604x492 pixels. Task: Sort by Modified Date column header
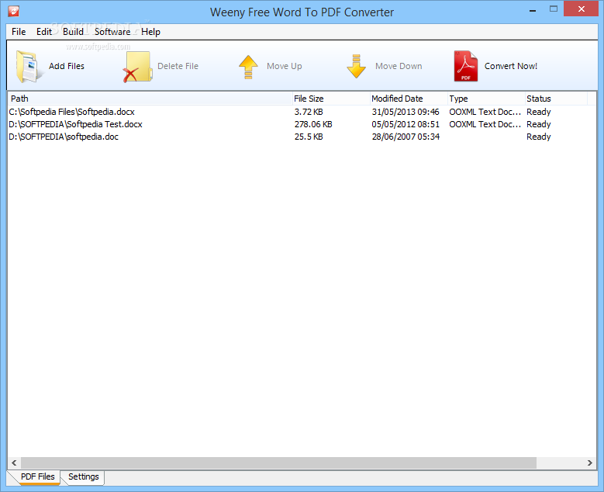[409, 99]
